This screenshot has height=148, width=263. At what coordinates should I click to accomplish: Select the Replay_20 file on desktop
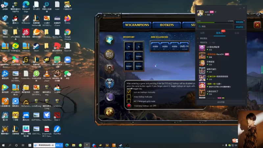pyautogui.click(x=57, y=33)
